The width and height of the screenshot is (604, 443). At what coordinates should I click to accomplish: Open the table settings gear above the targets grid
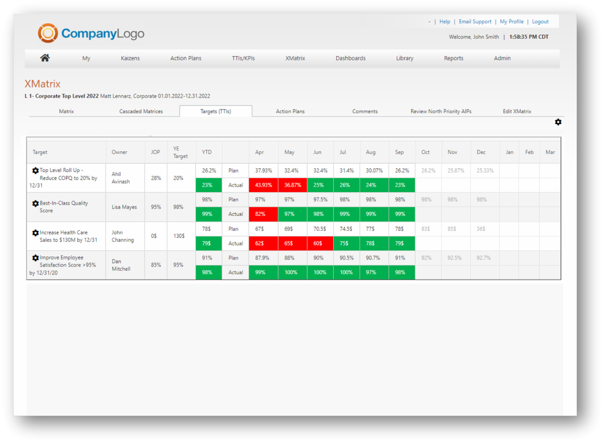click(x=558, y=122)
